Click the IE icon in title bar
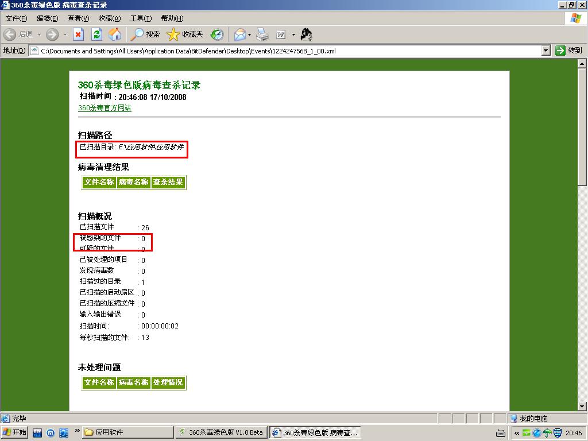The height and width of the screenshot is (441, 588). [x=5, y=5]
